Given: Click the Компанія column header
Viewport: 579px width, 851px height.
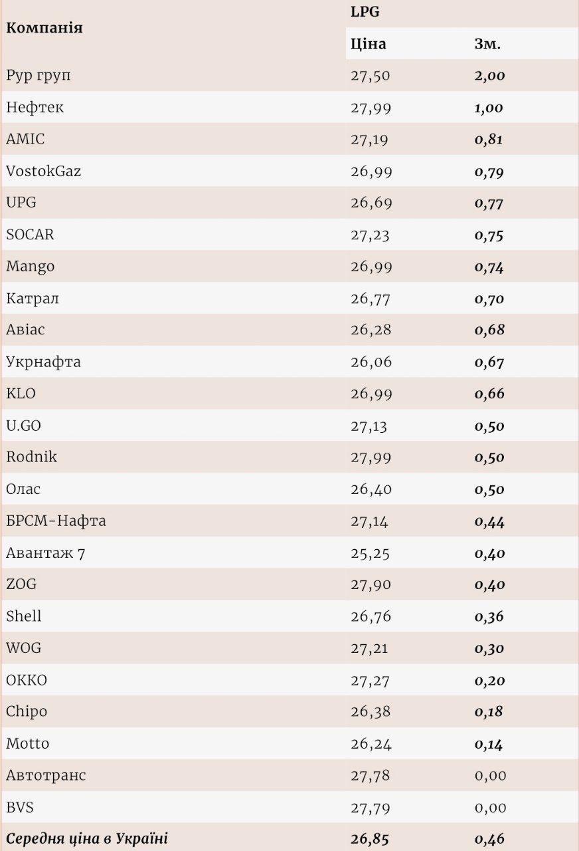Looking at the screenshot, I should tap(44, 29).
